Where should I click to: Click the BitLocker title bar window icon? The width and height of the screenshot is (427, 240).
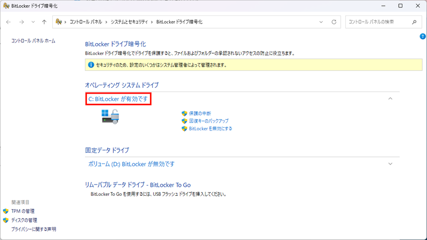(x=6, y=6)
